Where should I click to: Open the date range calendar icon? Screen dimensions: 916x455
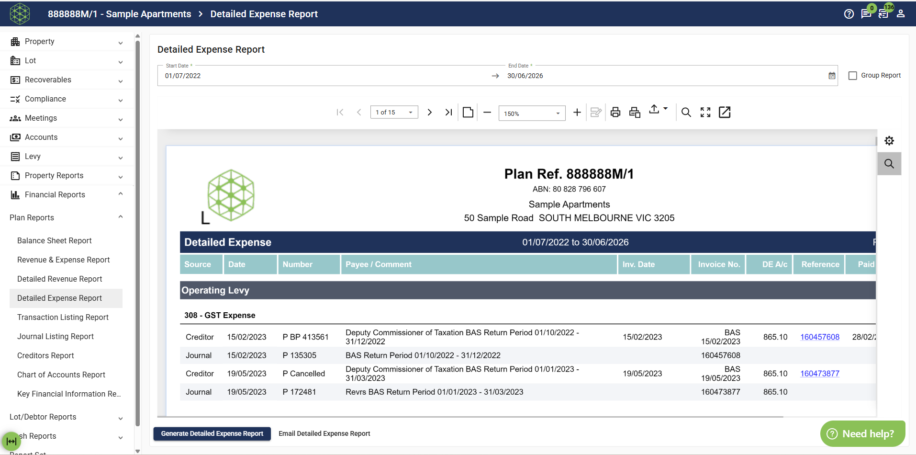point(832,76)
